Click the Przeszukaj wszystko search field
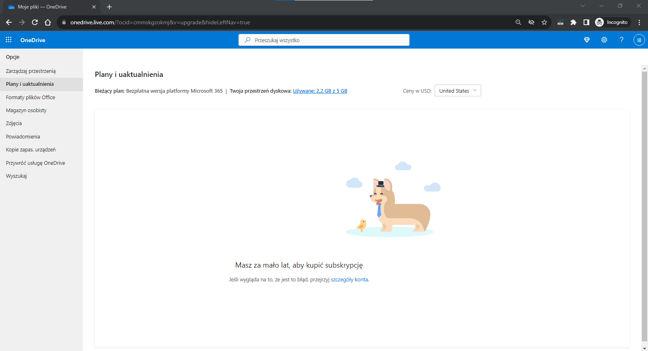Image resolution: width=648 pixels, height=351 pixels. (324, 40)
